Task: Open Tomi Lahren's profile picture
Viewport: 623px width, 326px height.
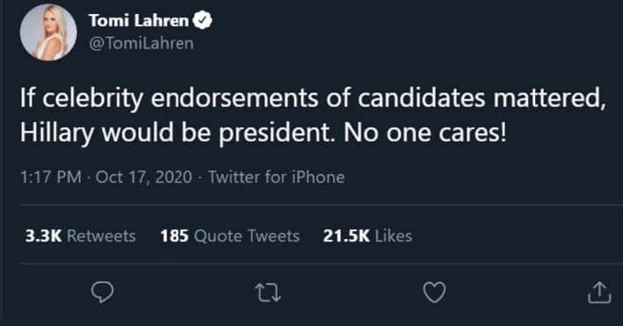Action: pyautogui.click(x=48, y=33)
